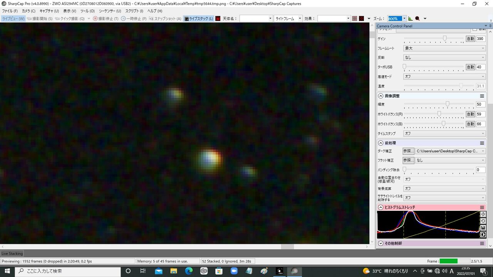Click the histogram auto-stretch lightning icon
The height and width of the screenshot is (277, 493).
point(483,214)
